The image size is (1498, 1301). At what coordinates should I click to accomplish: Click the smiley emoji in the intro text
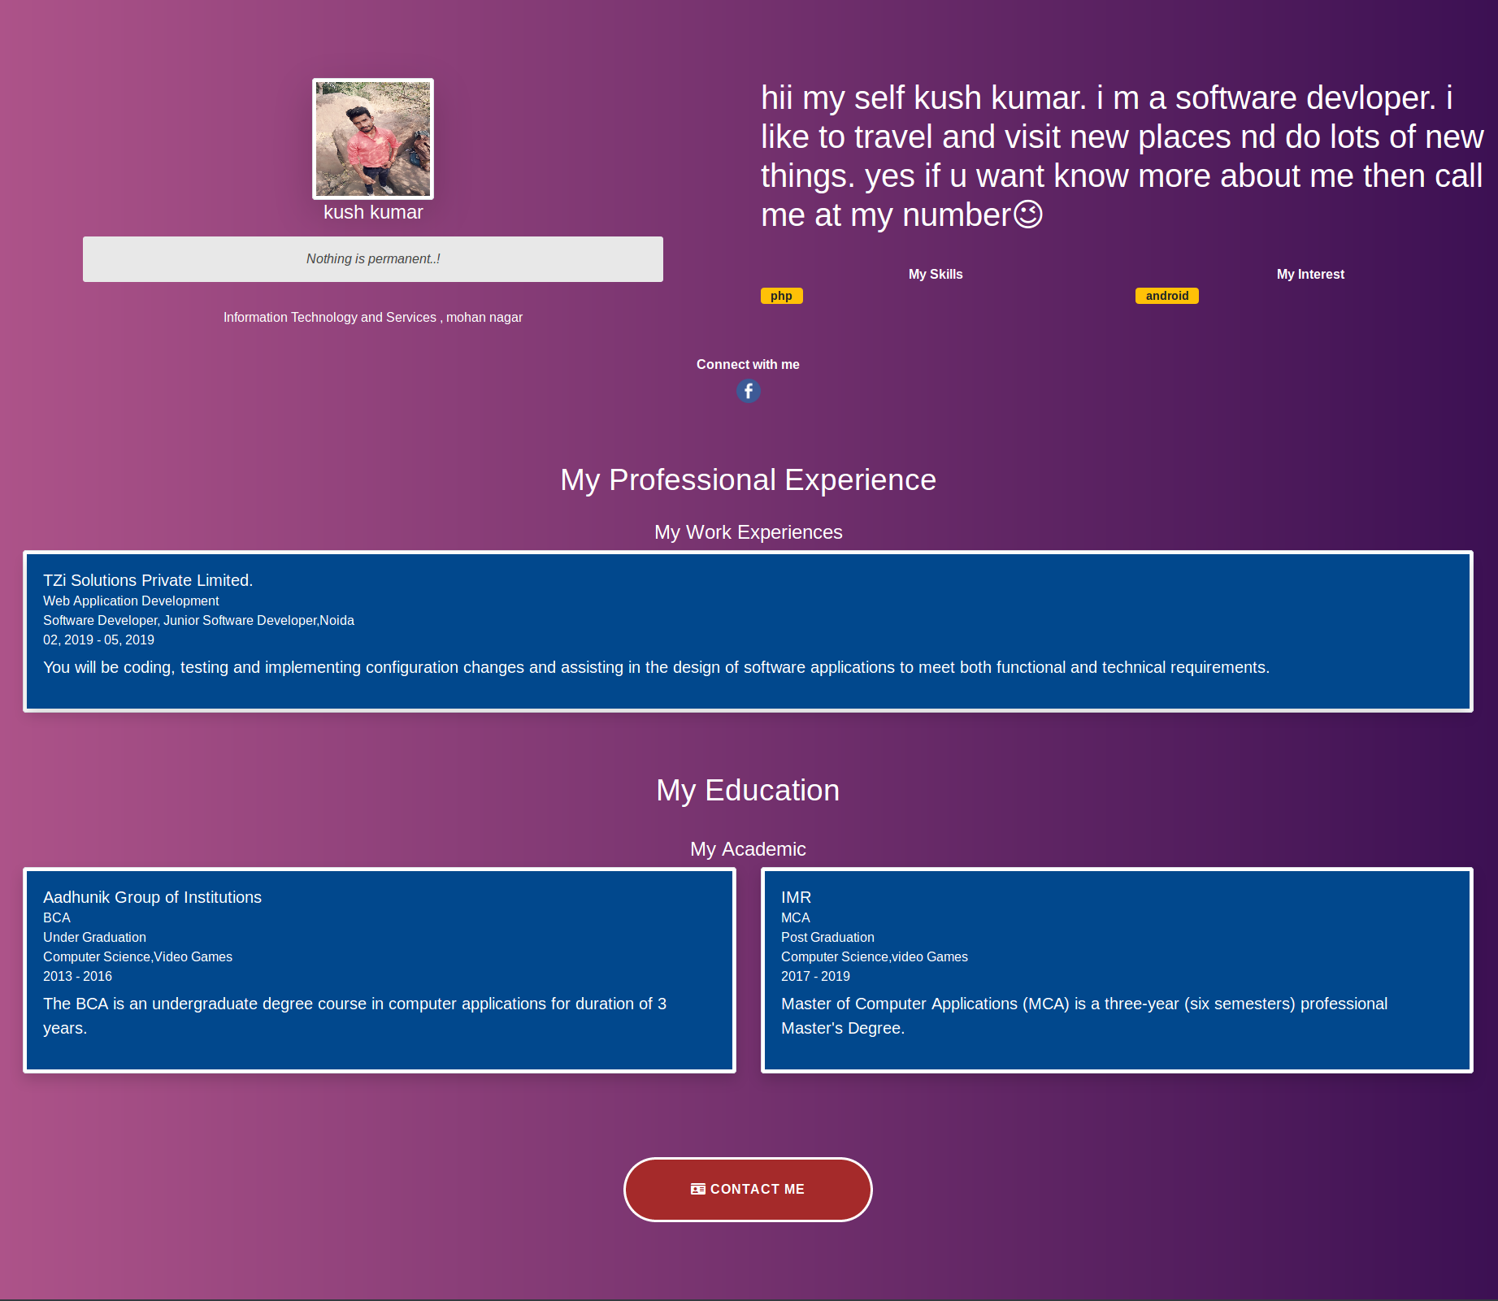point(1027,215)
